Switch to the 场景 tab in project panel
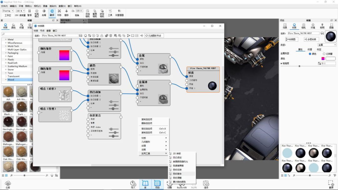 [285, 26]
